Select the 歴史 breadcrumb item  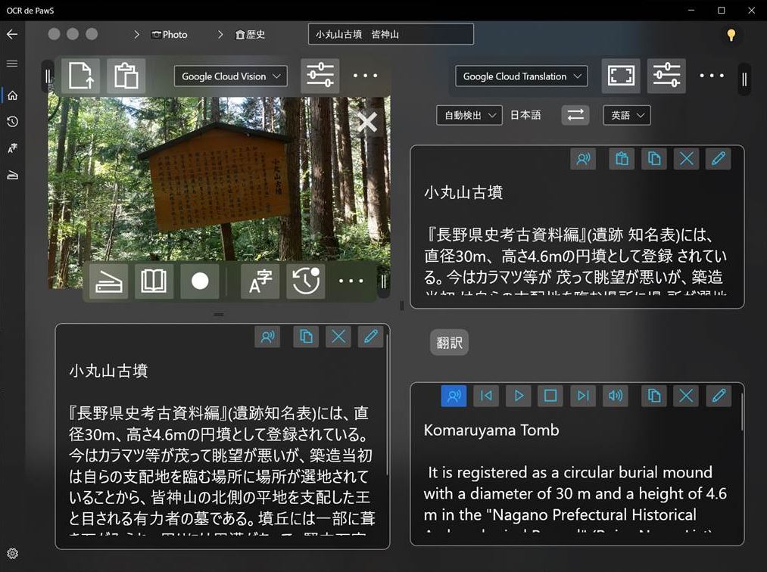(x=251, y=35)
